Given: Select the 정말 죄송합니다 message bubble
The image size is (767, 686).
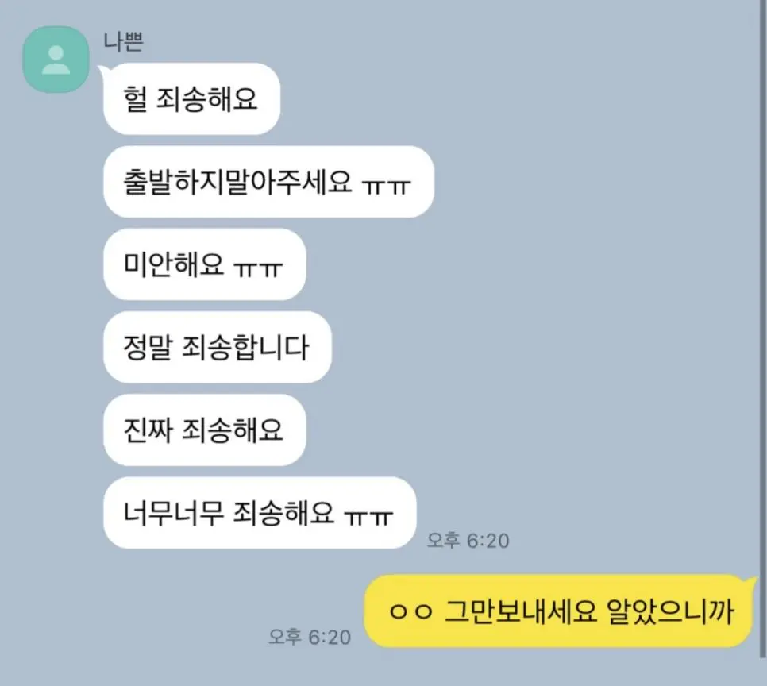Looking at the screenshot, I should pos(218,347).
